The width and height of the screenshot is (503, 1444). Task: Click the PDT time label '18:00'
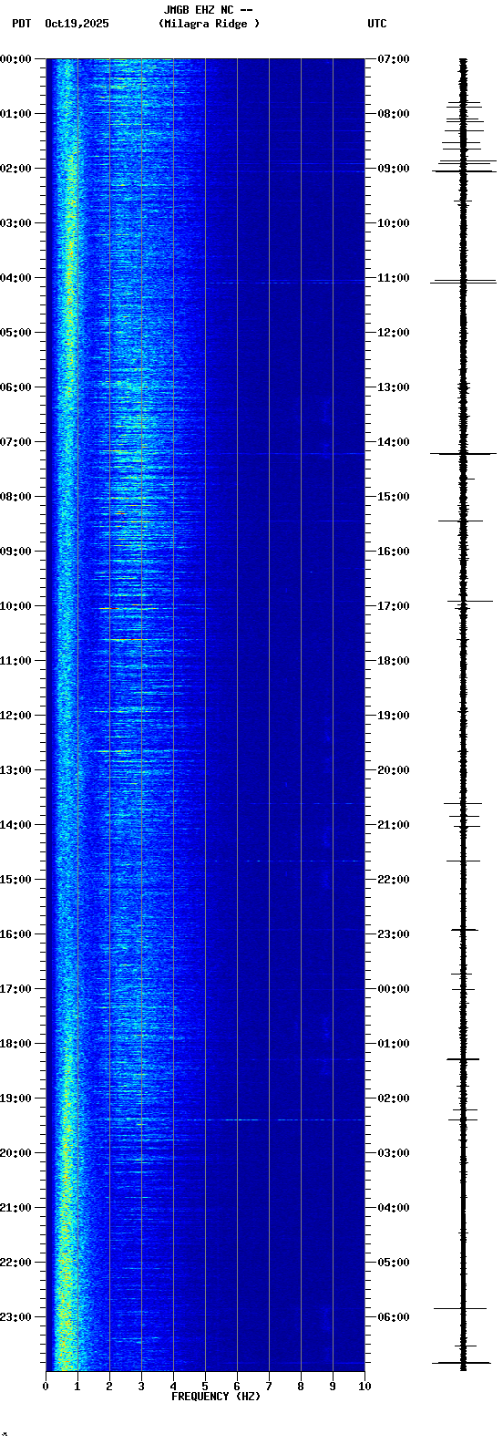(15, 1044)
